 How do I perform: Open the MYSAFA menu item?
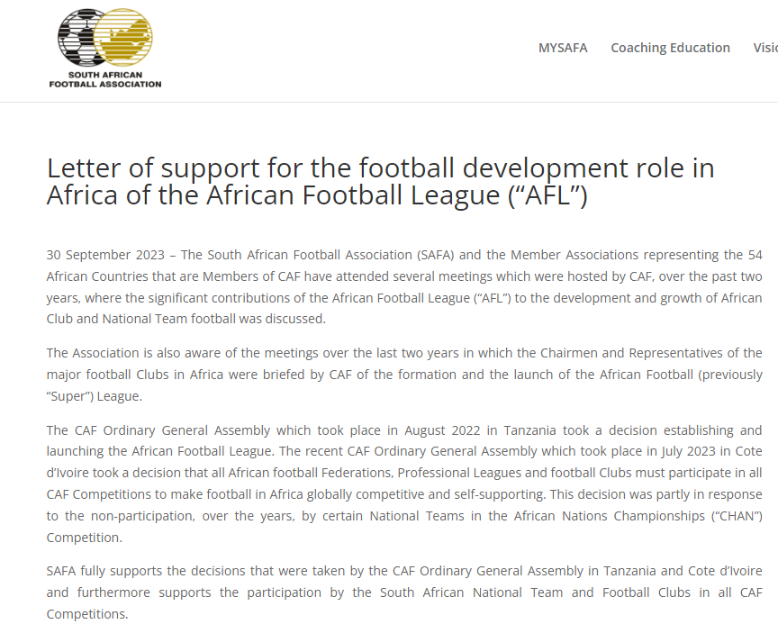coord(563,48)
